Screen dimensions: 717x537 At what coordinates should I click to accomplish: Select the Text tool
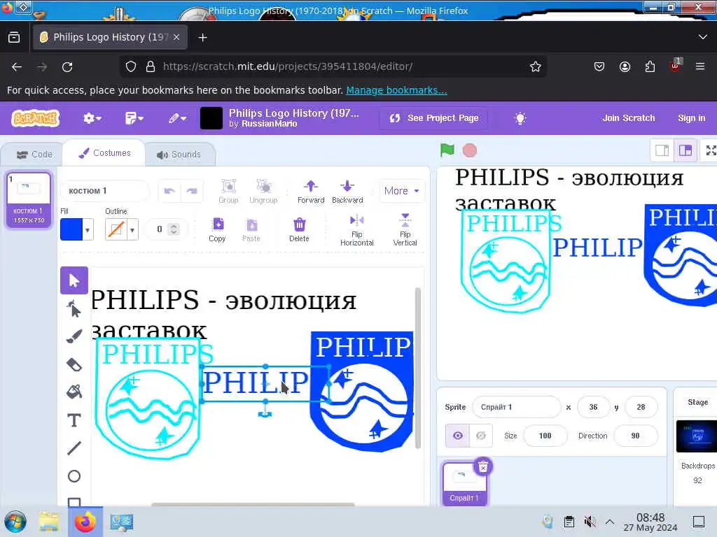pyautogui.click(x=74, y=420)
